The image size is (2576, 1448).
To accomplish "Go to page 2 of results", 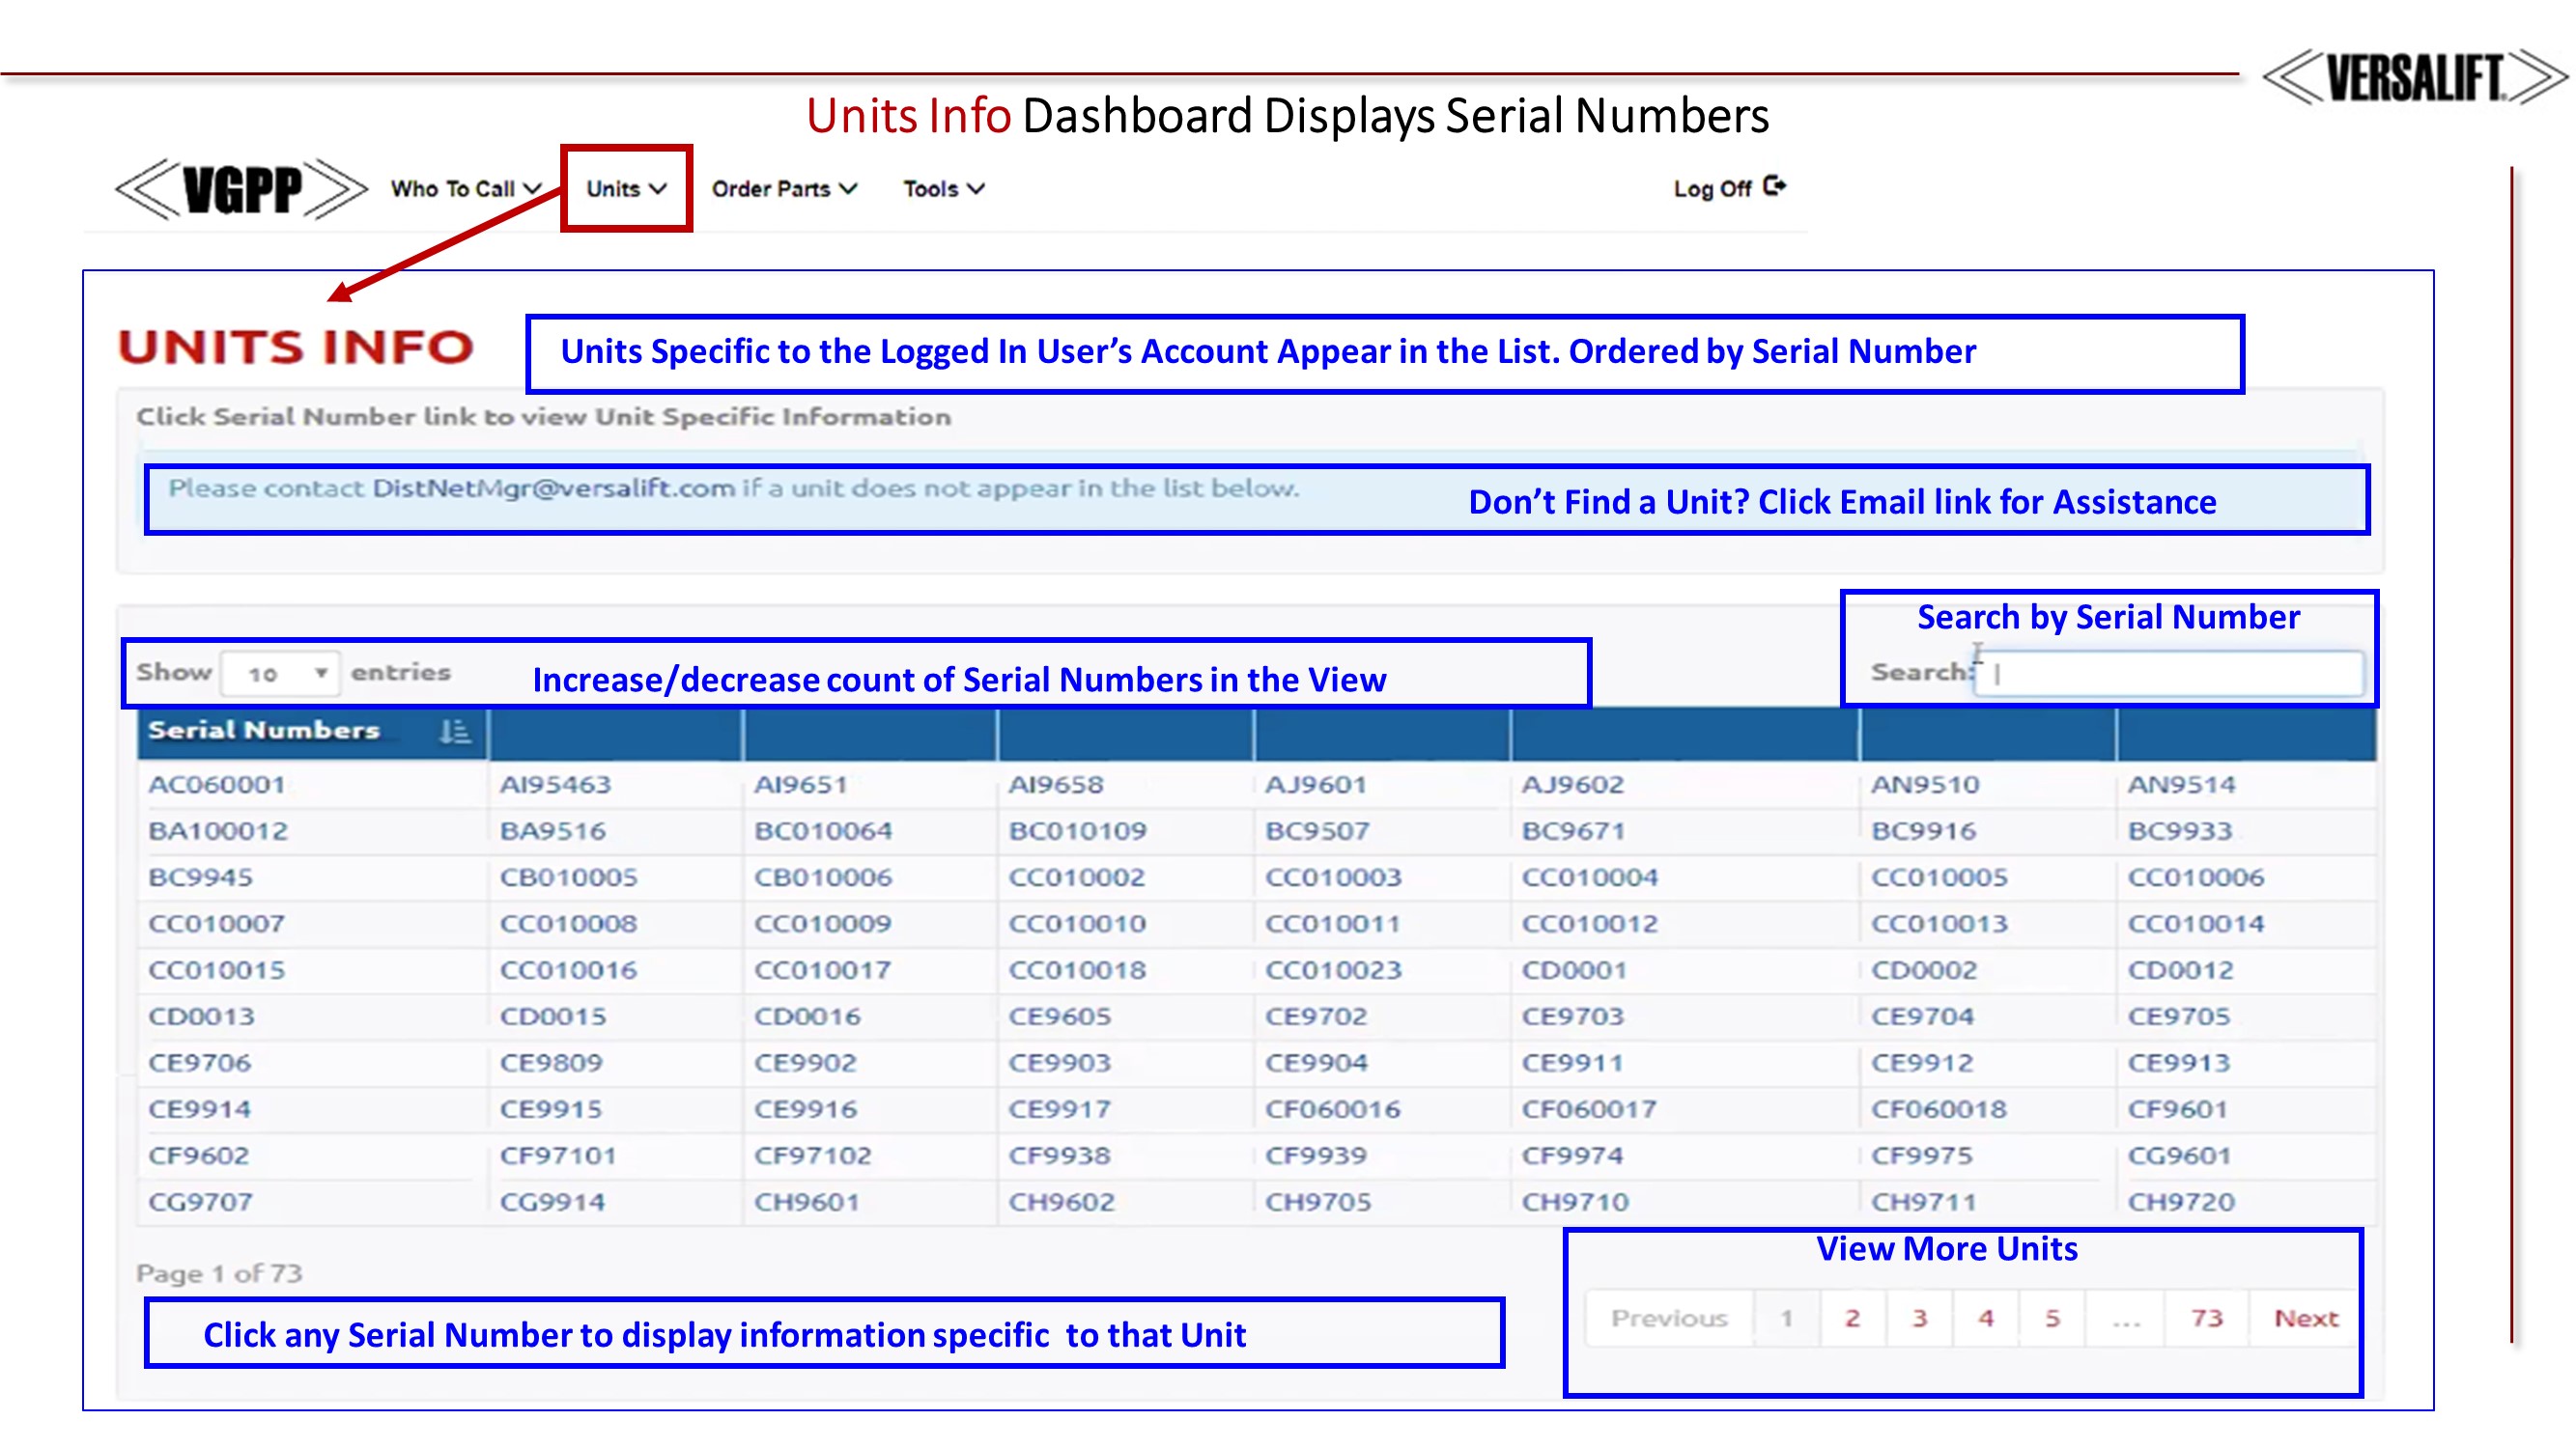I will click(x=1852, y=1319).
